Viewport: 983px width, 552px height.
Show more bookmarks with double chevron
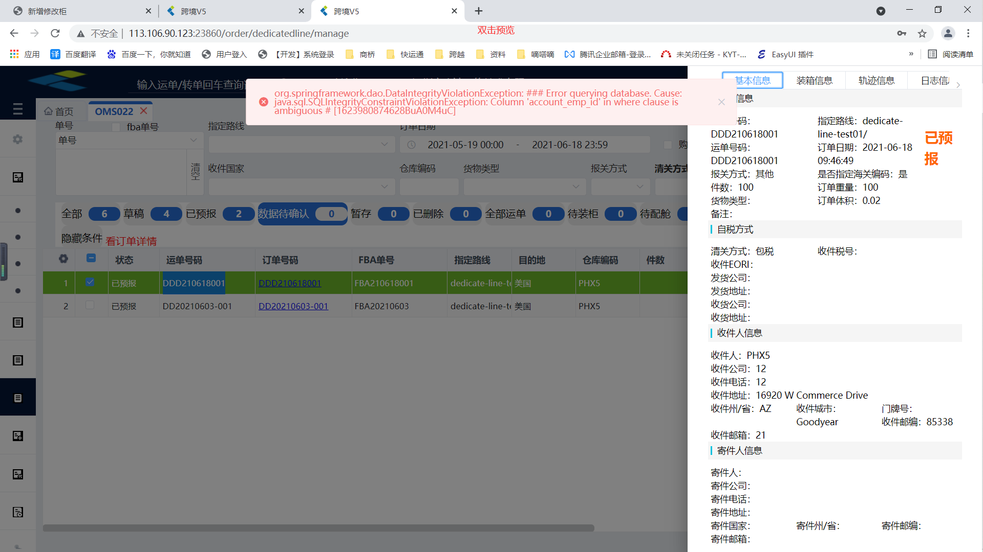coord(911,54)
